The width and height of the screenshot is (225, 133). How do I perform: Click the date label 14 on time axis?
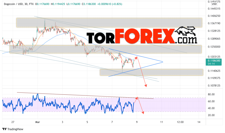[x=199, y=122]
